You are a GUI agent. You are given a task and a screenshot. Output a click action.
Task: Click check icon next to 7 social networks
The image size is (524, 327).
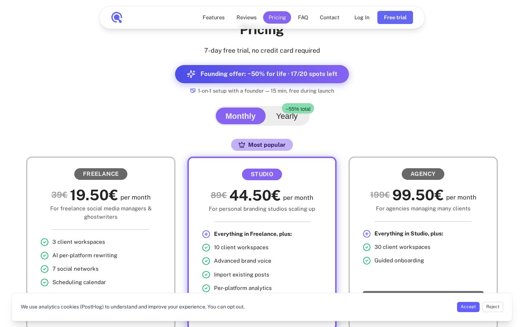44,269
